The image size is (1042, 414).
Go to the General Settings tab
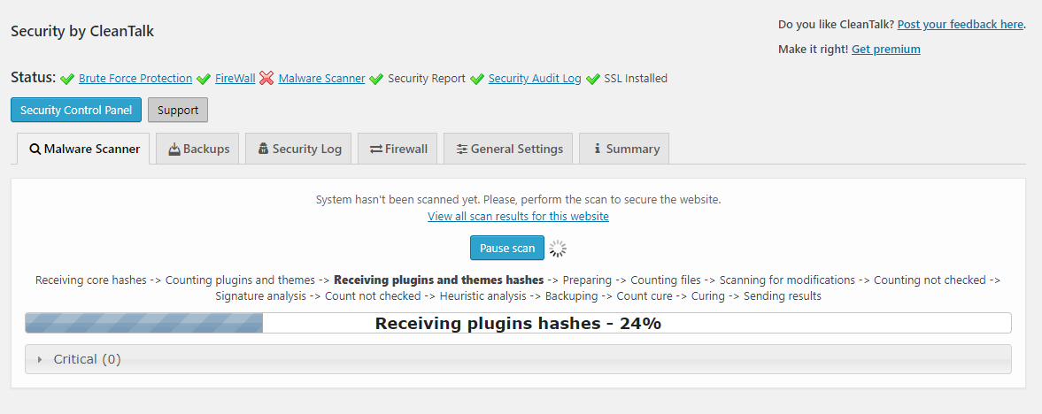point(507,149)
